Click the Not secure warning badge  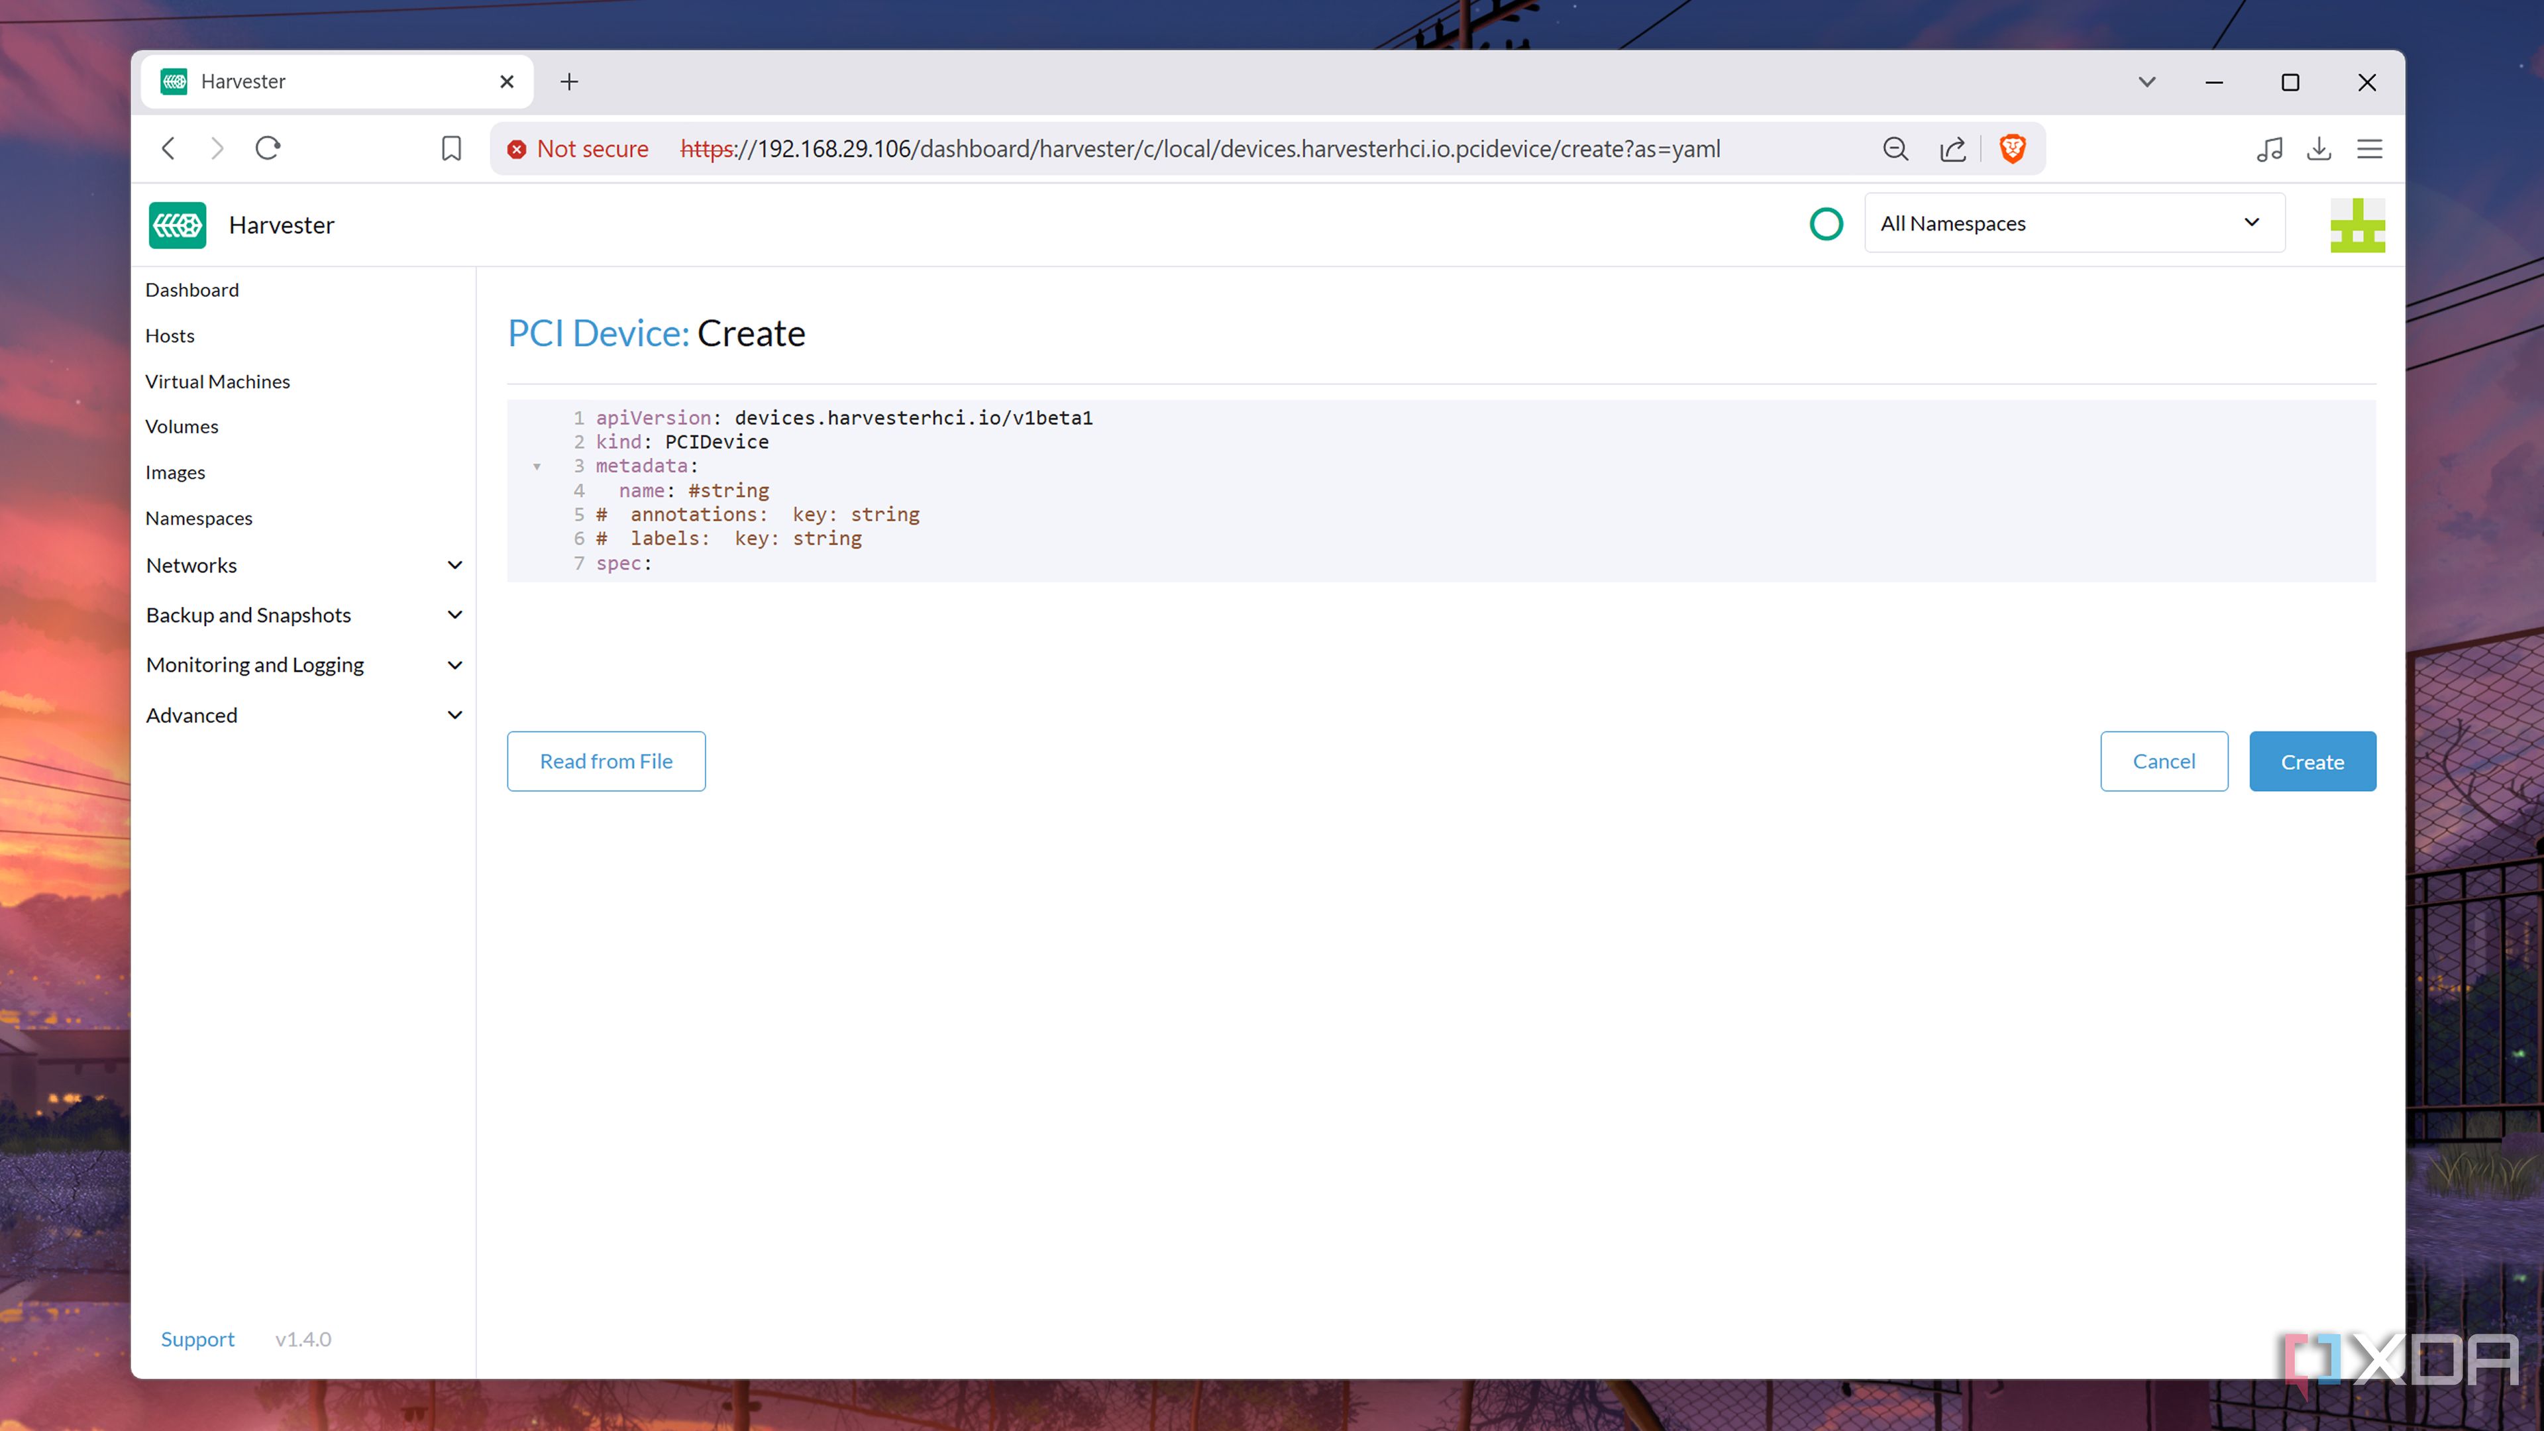[579, 149]
